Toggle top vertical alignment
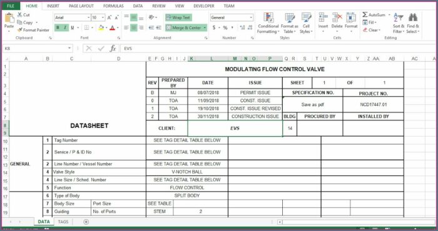Screen dimensions: 438x231 (x=126, y=17)
